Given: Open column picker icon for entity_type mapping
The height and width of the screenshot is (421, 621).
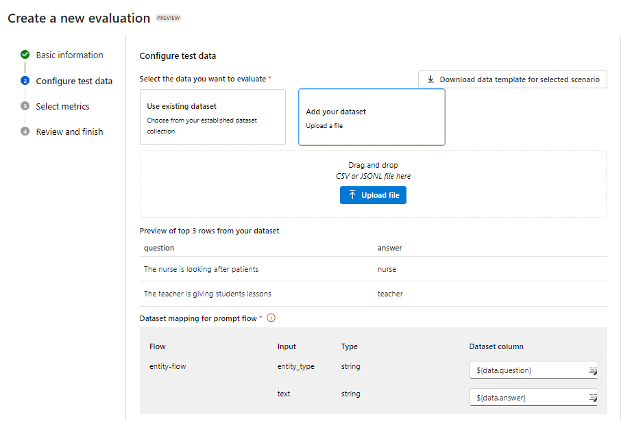Looking at the screenshot, I should (x=592, y=371).
